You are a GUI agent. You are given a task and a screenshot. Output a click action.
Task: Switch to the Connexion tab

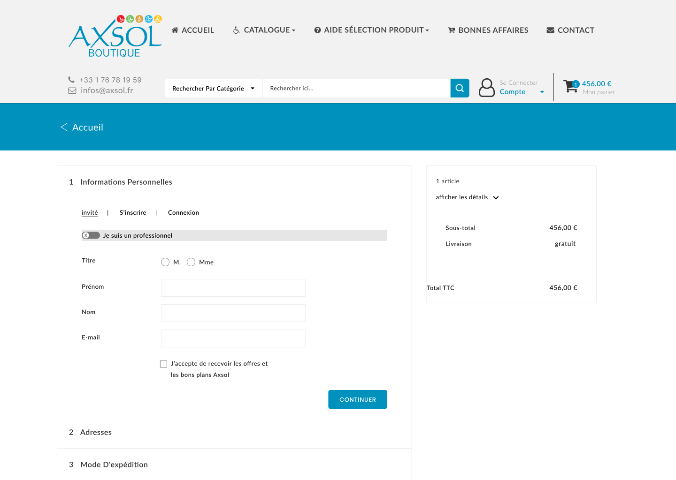[x=183, y=212]
